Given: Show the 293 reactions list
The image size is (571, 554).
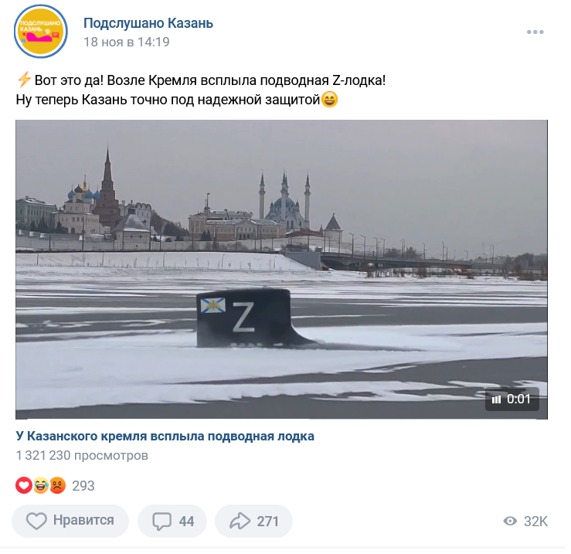Looking at the screenshot, I should [x=83, y=486].
